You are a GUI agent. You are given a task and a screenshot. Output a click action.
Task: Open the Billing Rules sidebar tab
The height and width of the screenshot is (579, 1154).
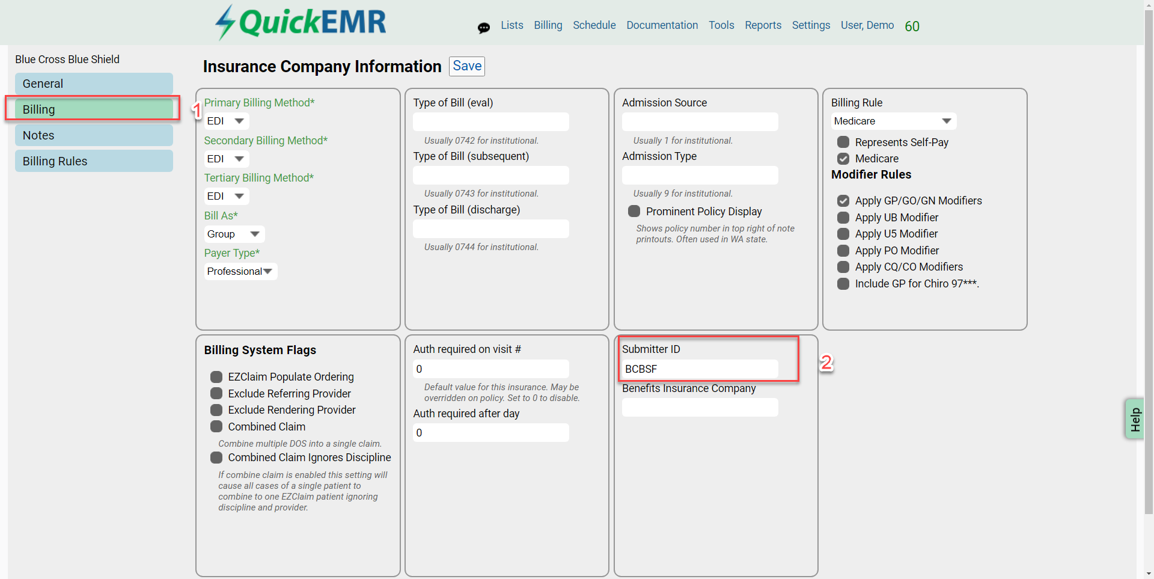pos(94,161)
